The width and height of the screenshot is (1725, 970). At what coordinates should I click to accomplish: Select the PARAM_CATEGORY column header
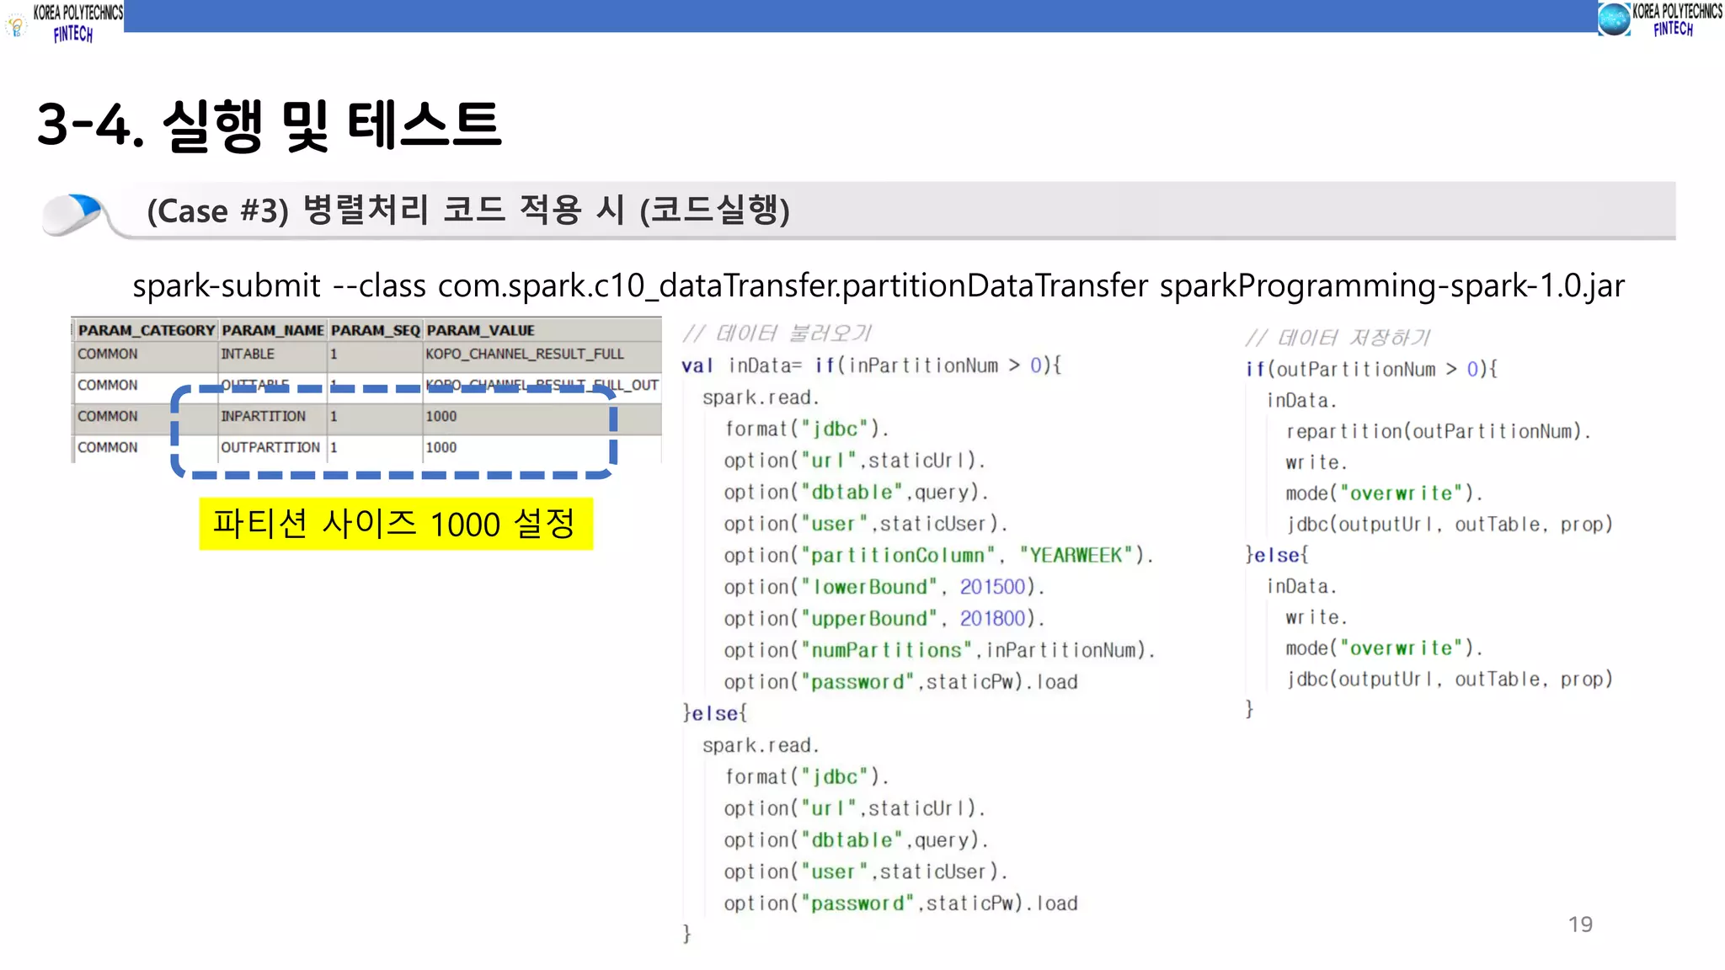(x=146, y=330)
